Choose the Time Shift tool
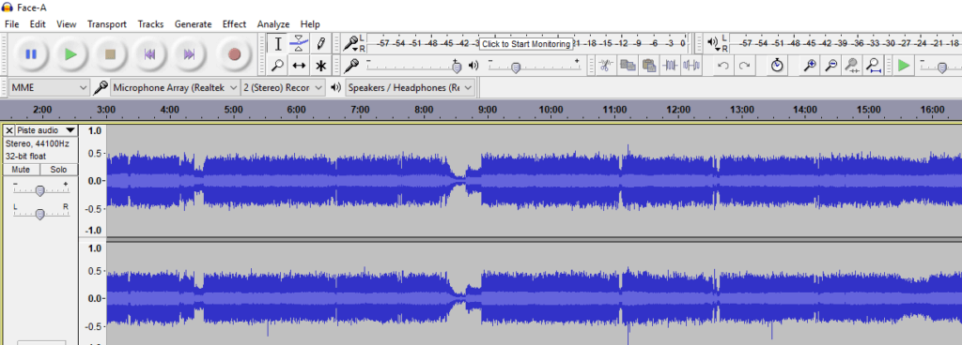 (299, 65)
